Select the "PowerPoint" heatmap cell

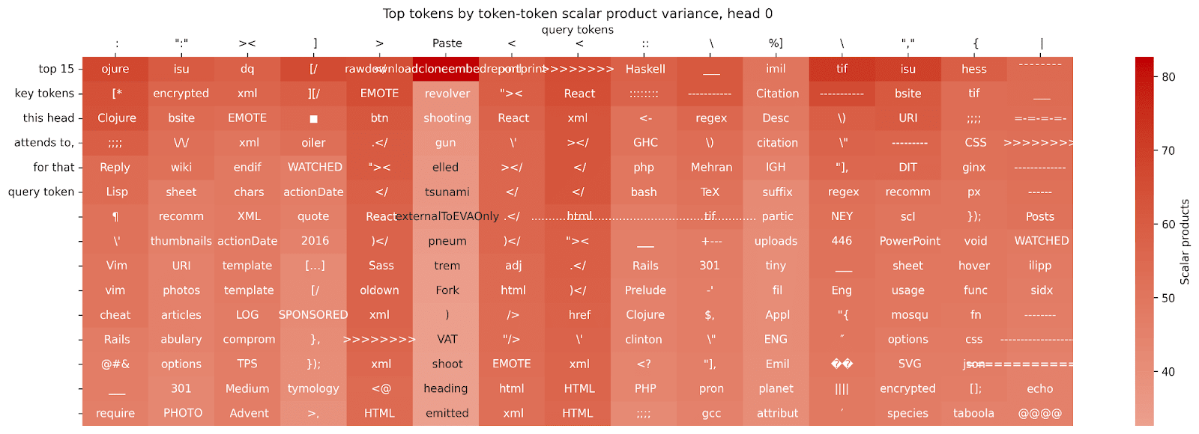(909, 241)
